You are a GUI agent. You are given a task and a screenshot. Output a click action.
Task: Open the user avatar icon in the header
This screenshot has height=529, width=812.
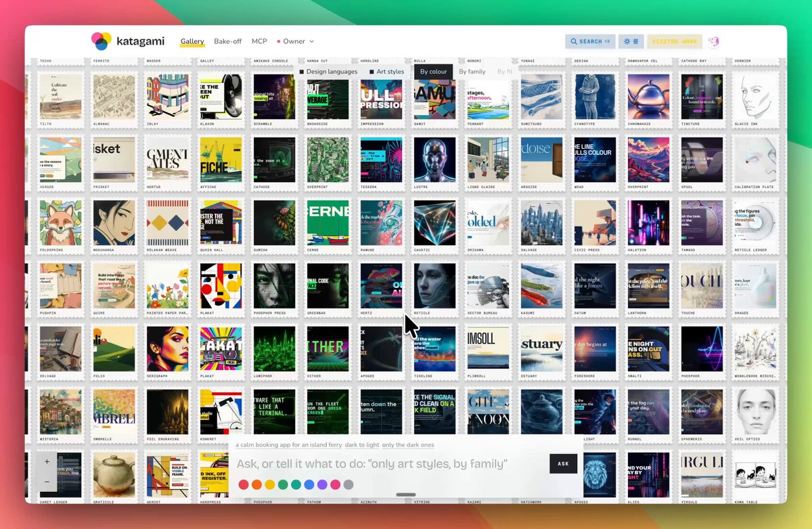point(713,41)
